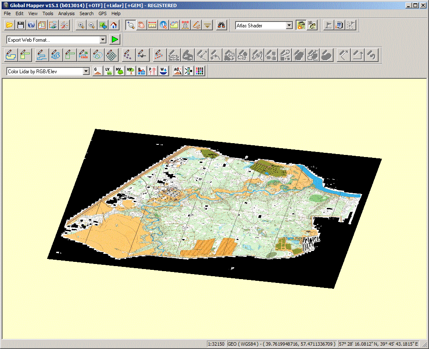Select the Measure tool ruler icon
The height and width of the screenshot is (349, 429).
152,25
